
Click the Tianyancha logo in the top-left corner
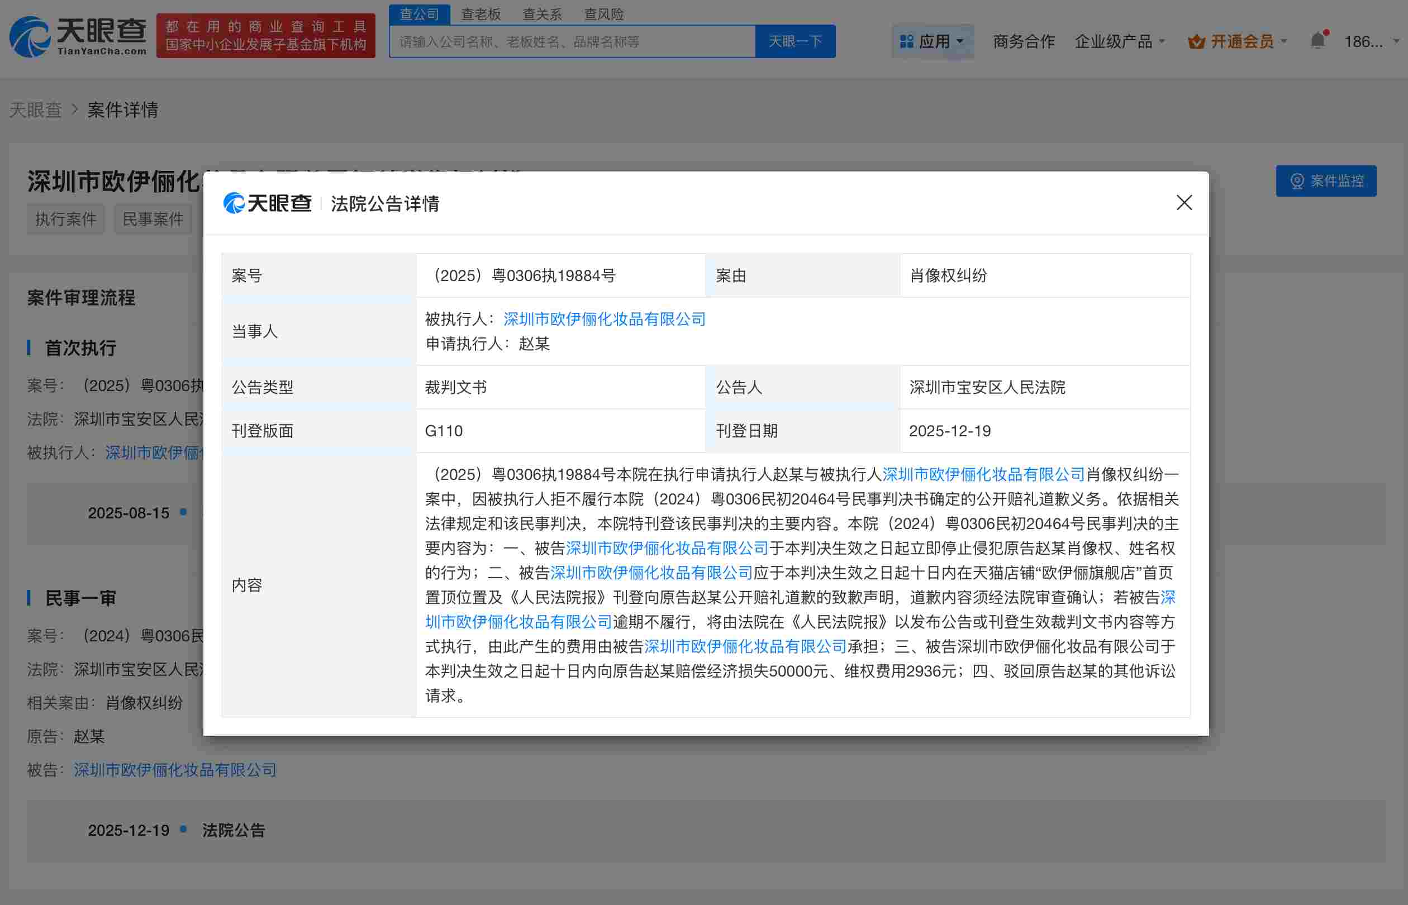(79, 36)
